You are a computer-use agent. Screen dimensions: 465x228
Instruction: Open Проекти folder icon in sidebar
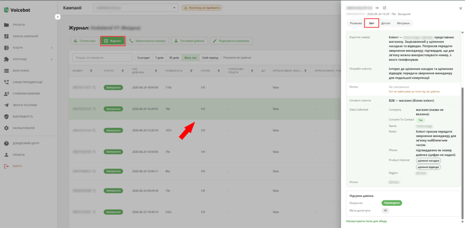click(x=6, y=25)
